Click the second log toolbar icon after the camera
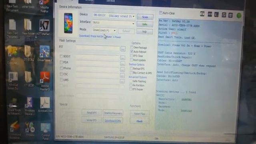Screen dimensions: 256x144 pyautogui.click(x=210, y=14)
